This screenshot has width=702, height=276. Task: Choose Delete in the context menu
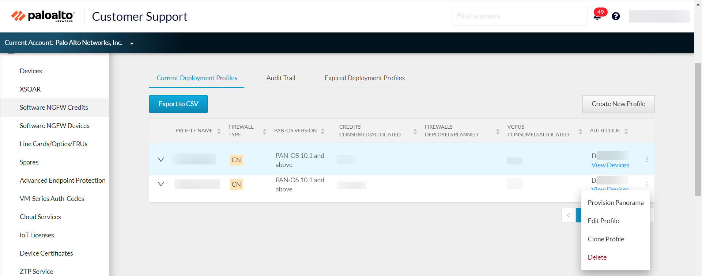coord(597,257)
